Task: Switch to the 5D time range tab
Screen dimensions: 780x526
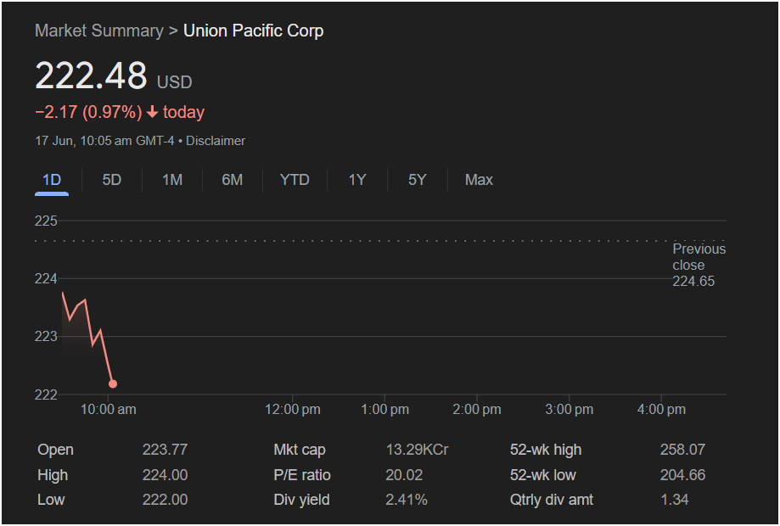Action: point(112,180)
